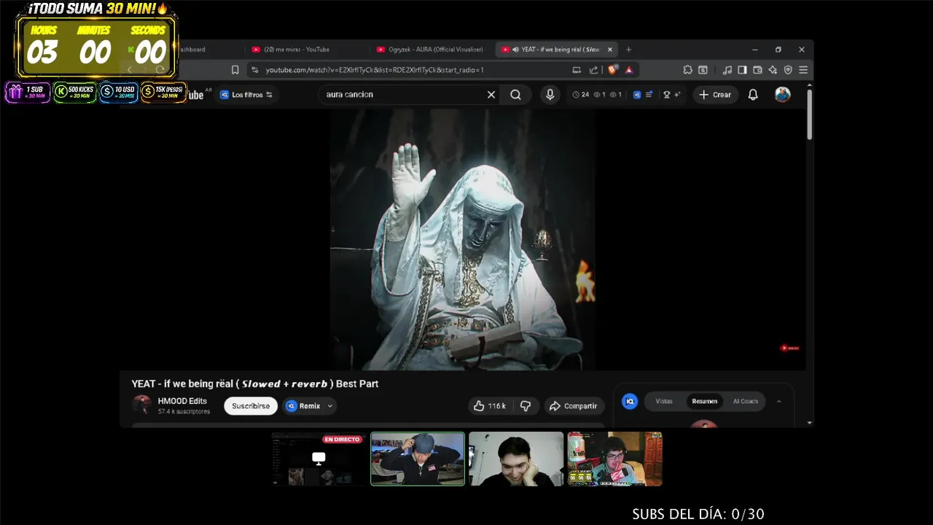The height and width of the screenshot is (525, 933).
Task: Click the Brave Rewards triangle icon
Action: 628,70
